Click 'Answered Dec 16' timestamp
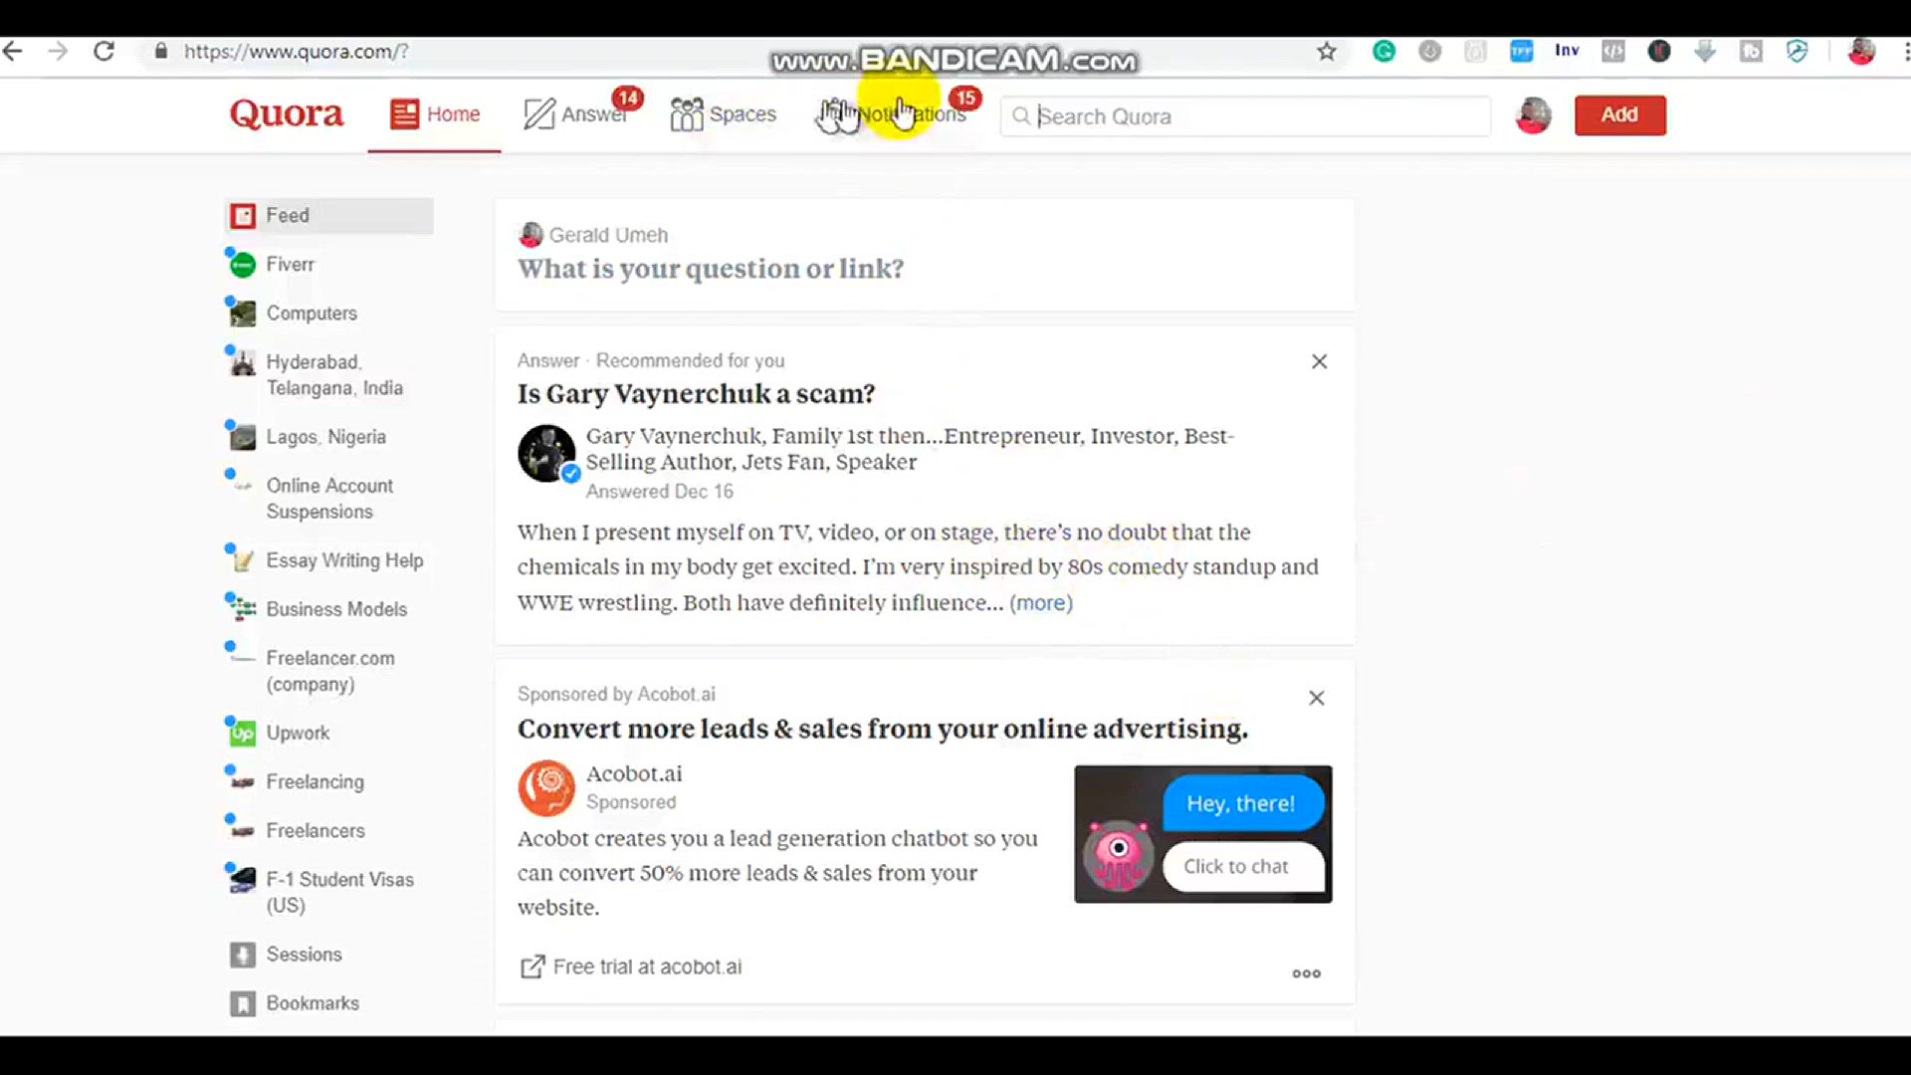1911x1075 pixels. tap(659, 492)
